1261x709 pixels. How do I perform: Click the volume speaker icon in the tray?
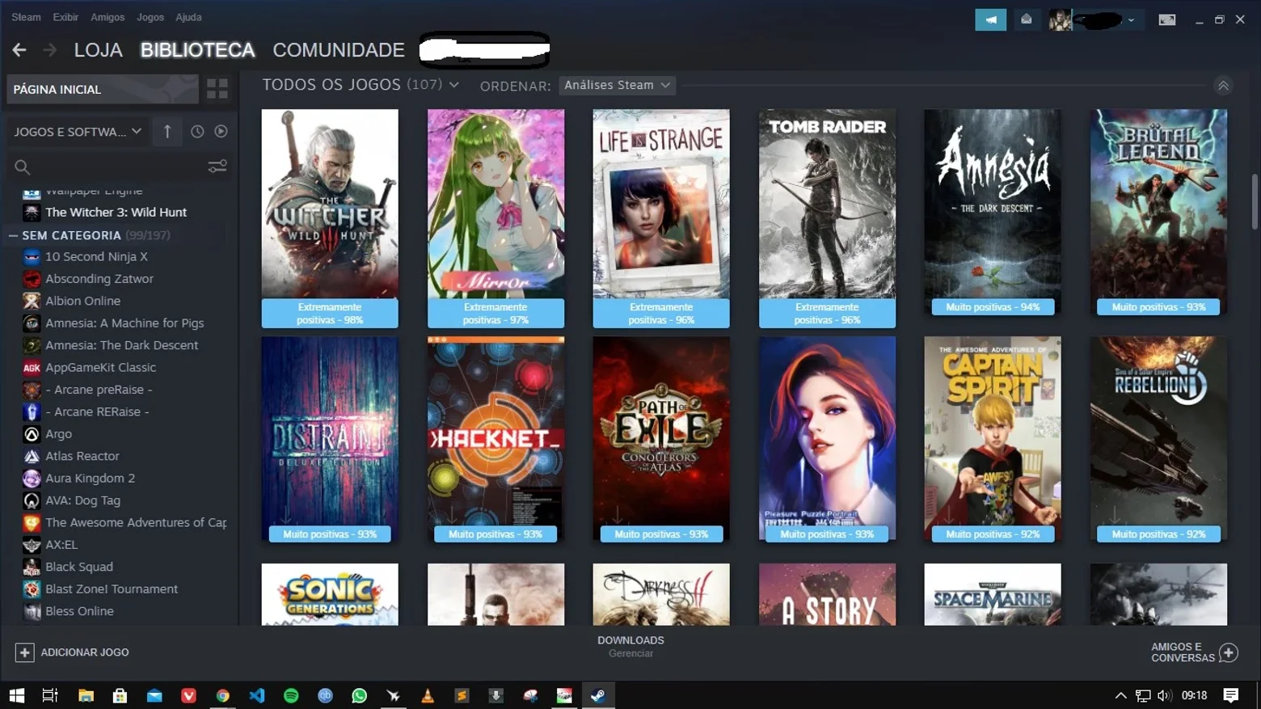coord(1164,695)
